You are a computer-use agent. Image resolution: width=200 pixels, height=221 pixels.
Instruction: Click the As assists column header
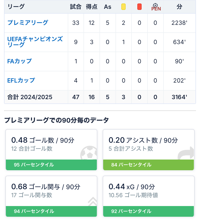(107, 7)
